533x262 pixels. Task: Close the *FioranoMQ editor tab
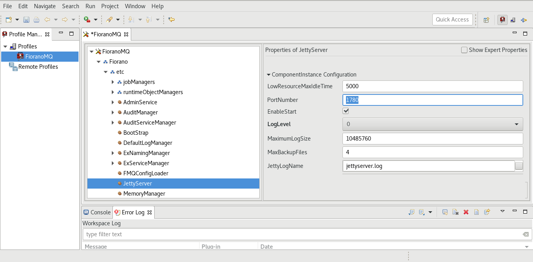[126, 34]
